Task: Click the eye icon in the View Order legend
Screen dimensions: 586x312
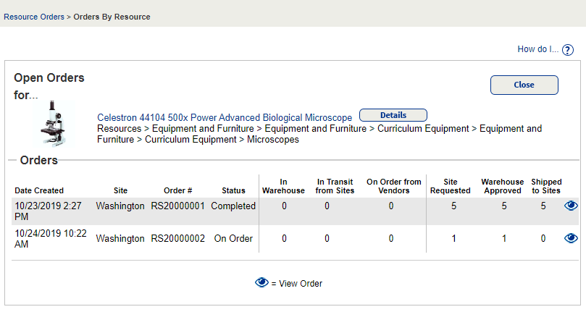Action: click(x=261, y=283)
